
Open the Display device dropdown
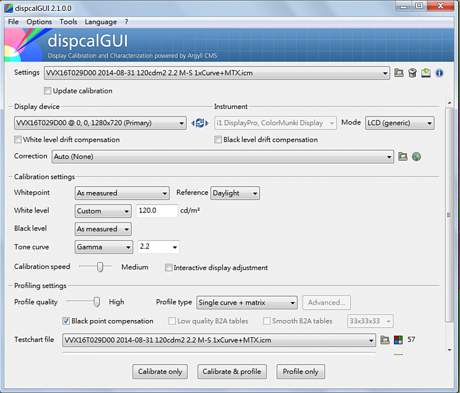(100, 123)
